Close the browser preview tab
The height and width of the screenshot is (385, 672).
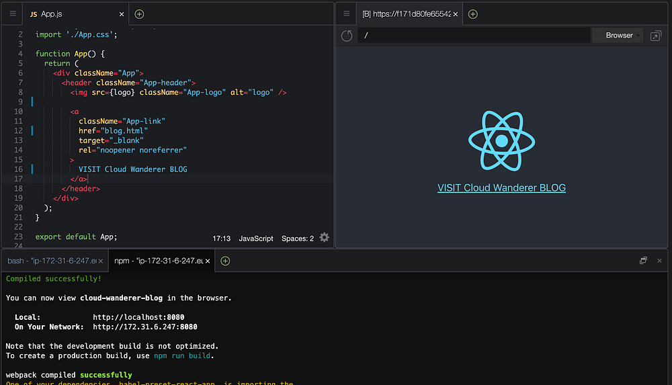click(x=456, y=14)
